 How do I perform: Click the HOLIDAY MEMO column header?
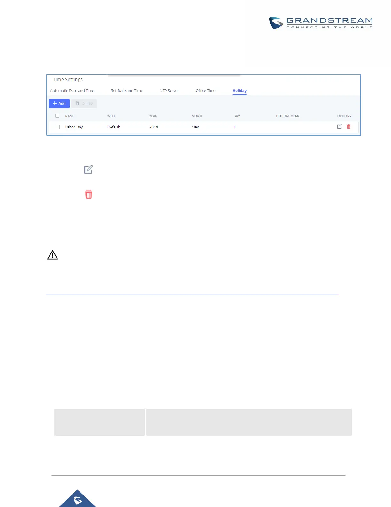click(288, 116)
